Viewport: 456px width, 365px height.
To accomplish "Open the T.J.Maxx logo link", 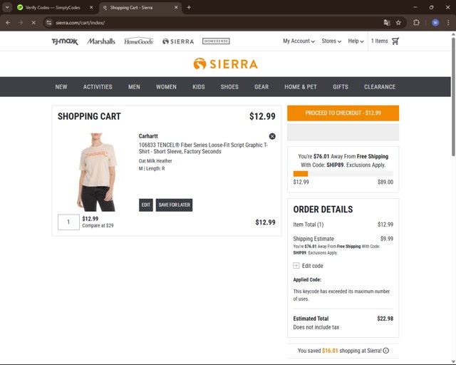I will click(65, 41).
